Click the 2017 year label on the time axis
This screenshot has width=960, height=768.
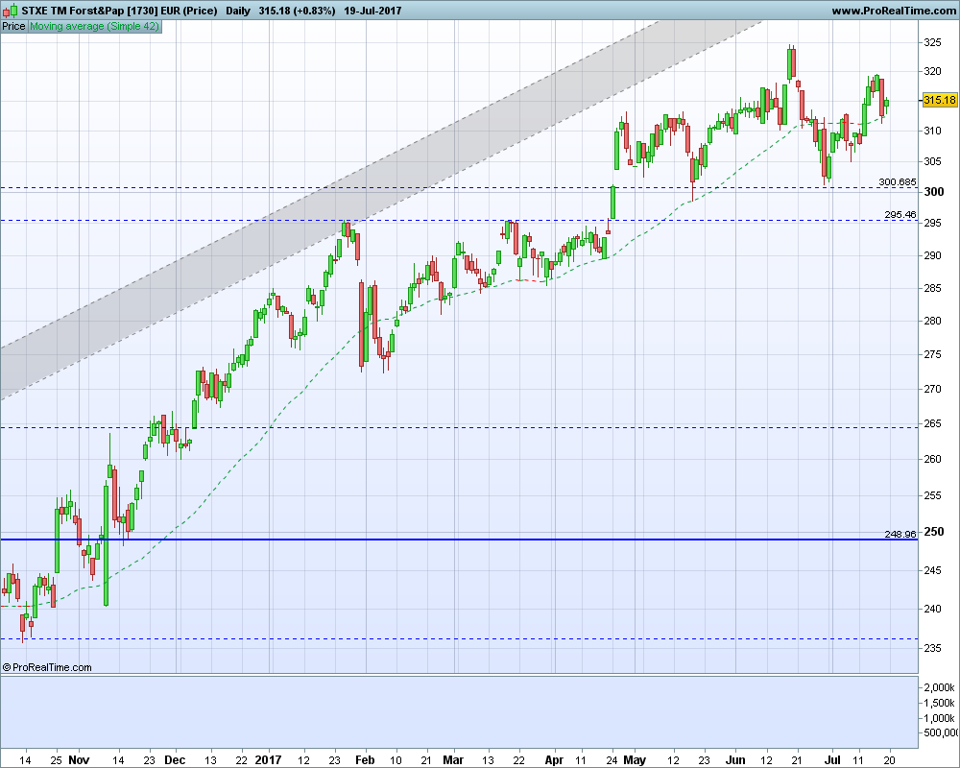pyautogui.click(x=268, y=760)
